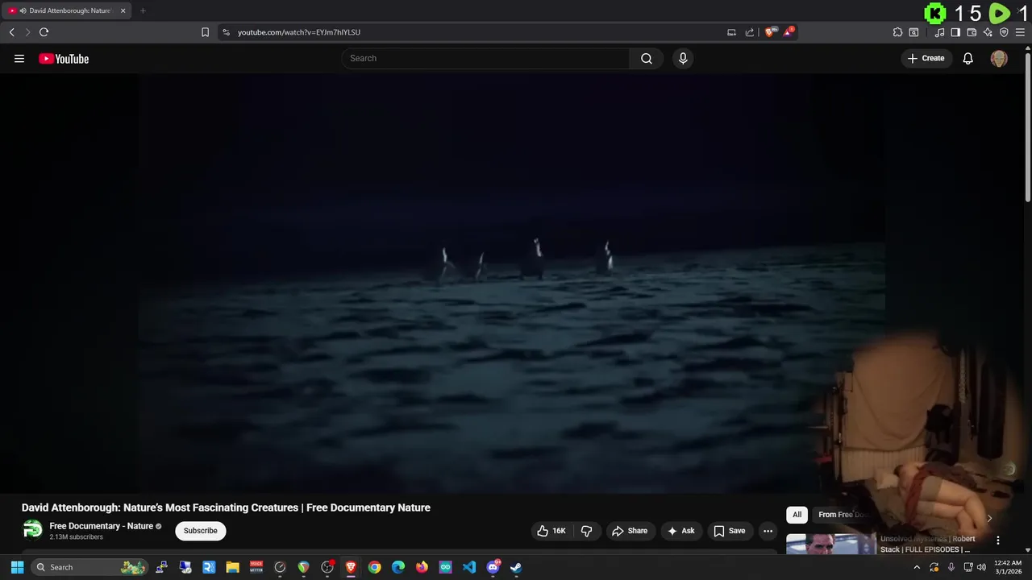
Task: Select the From Free Documentary chip
Action: (x=843, y=515)
